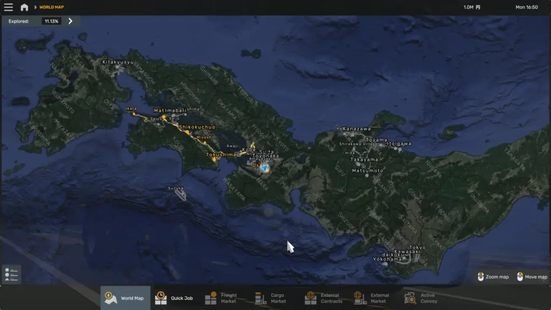Select Tokyo city label
The image size is (551, 310).
(418, 247)
